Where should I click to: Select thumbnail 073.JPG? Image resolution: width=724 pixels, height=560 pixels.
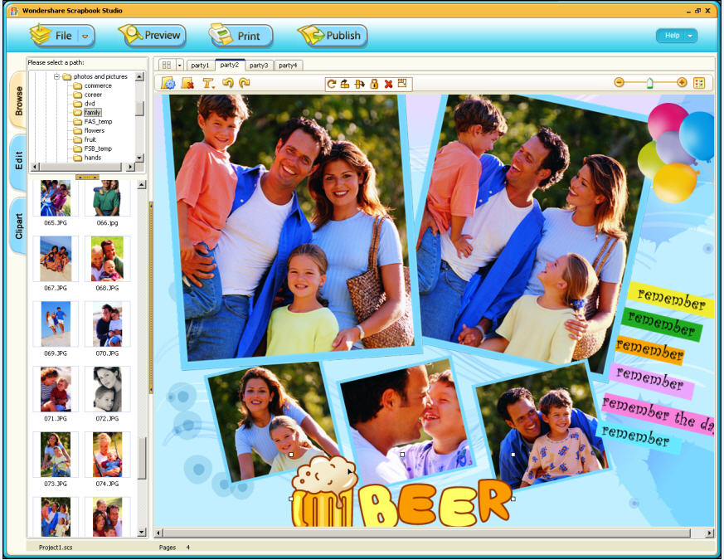[56, 455]
